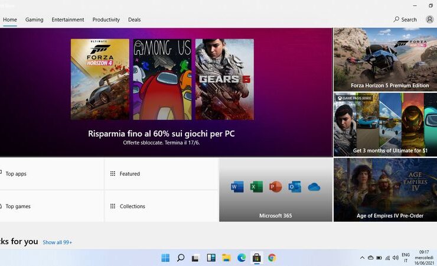Open the Home tab
Viewport: 437px width, 266px height.
pos(10,20)
